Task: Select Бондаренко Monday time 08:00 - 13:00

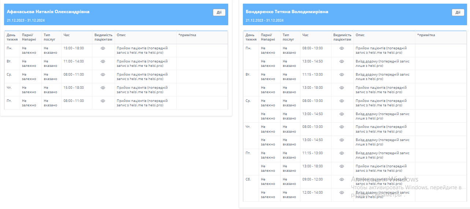Action: (312, 48)
